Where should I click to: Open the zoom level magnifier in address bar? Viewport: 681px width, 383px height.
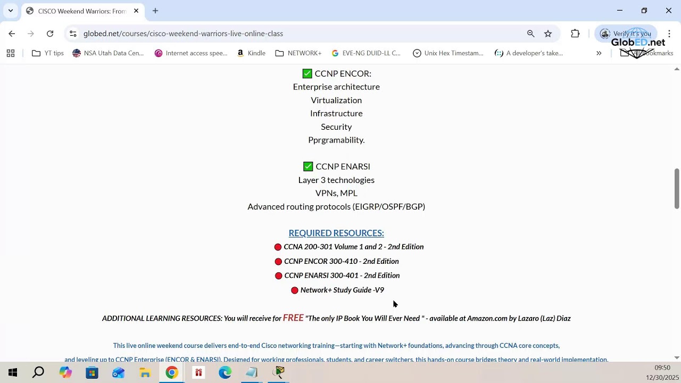tap(530, 34)
